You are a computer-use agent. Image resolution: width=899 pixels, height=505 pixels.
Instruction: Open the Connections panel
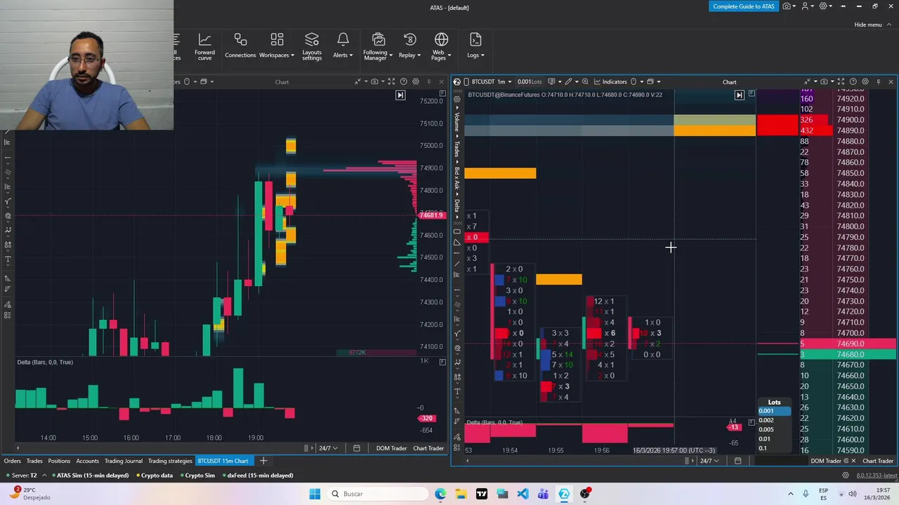click(240, 46)
